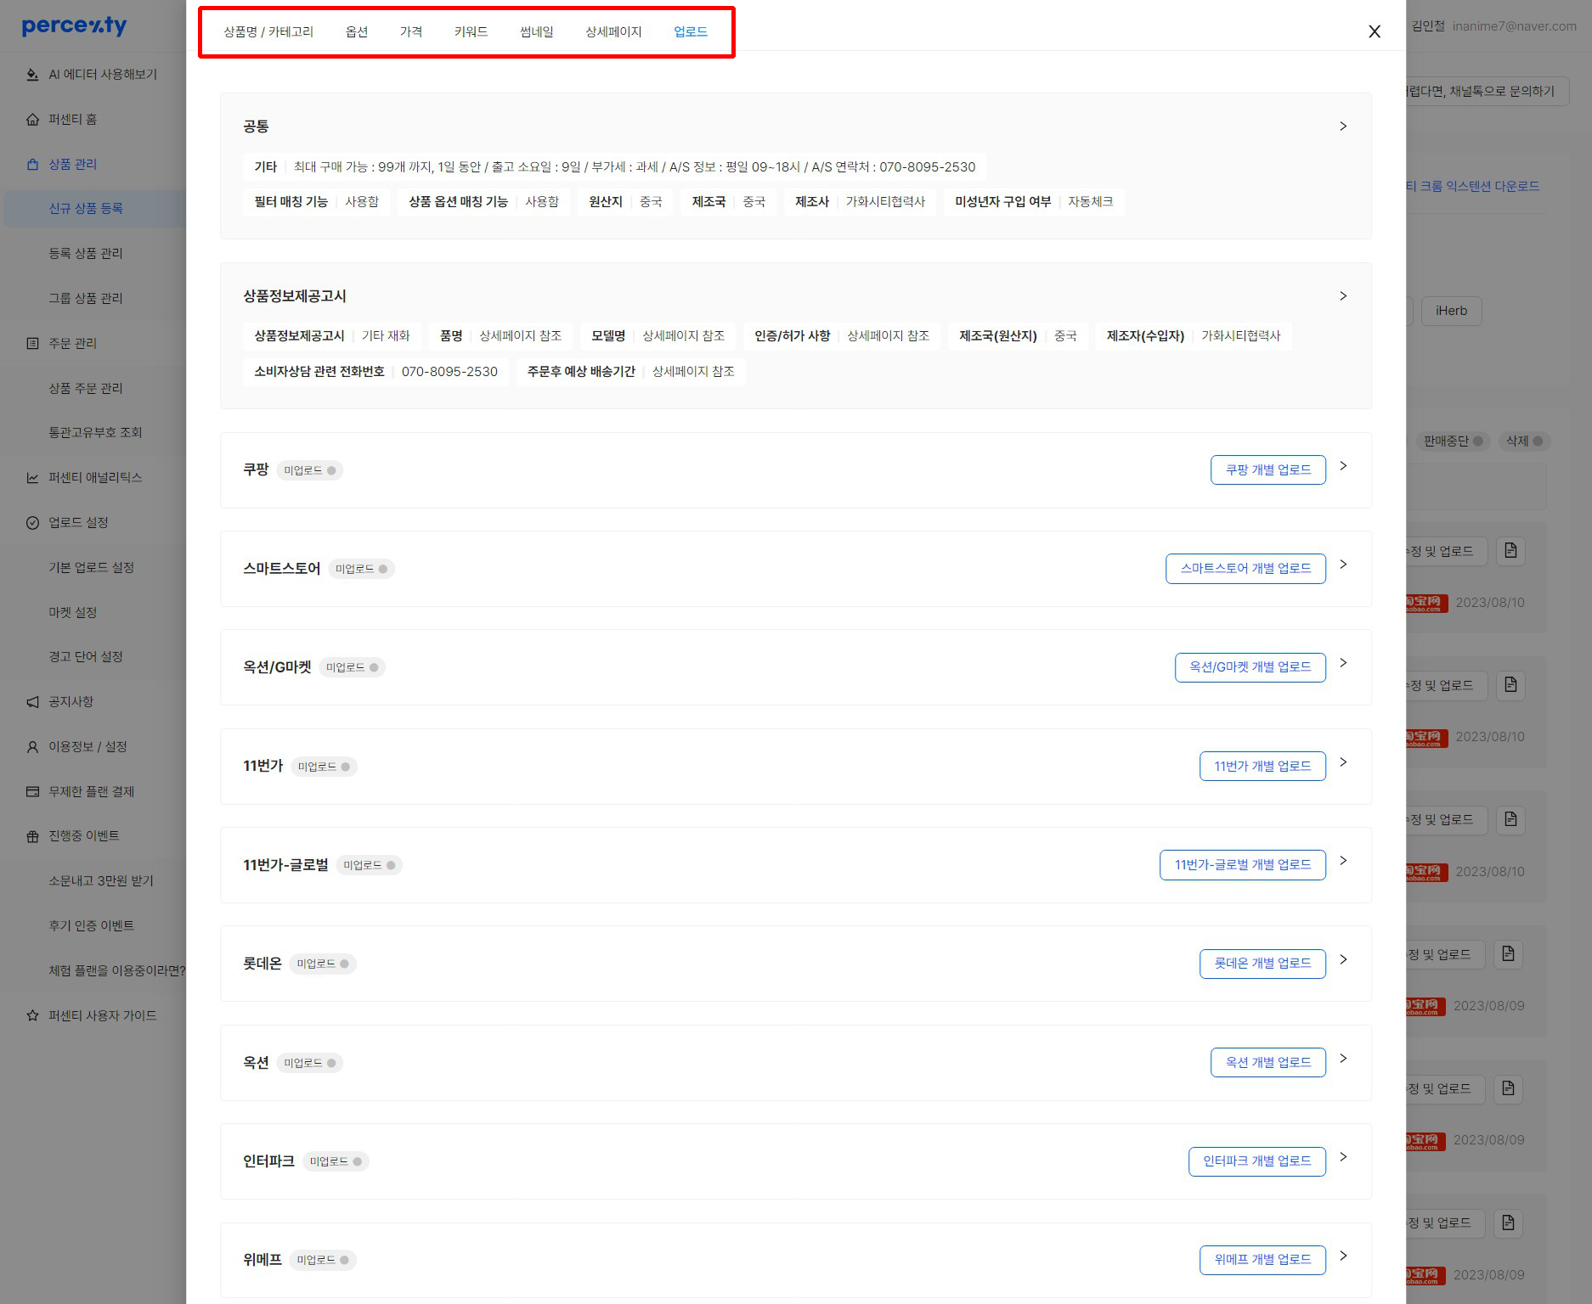Select the 업로드 tab
Image resolution: width=1592 pixels, height=1304 pixels.
pyautogui.click(x=691, y=31)
